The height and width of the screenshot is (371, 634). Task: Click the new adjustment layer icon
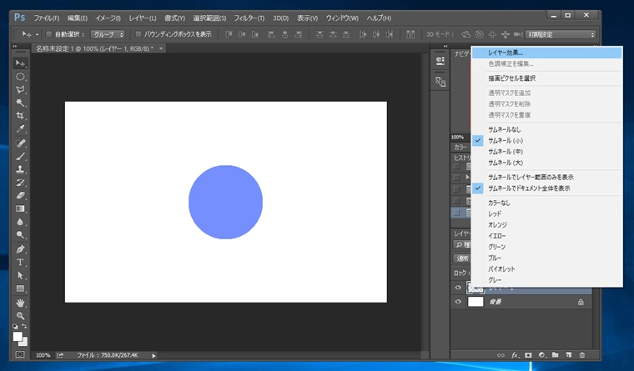[541, 355]
